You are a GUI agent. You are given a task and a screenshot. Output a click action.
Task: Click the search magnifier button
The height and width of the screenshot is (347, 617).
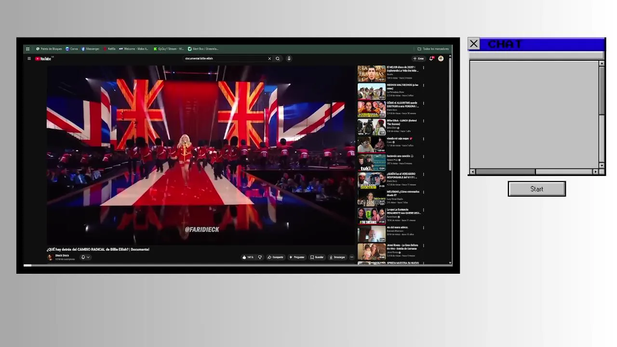[x=278, y=59]
